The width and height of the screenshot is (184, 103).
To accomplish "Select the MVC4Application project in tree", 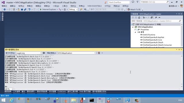I will (x=145, y=27).
